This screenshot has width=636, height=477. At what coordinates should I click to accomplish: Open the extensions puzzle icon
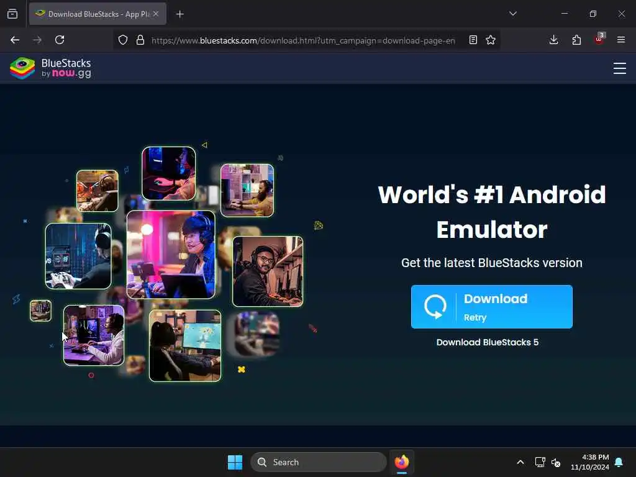tap(576, 40)
